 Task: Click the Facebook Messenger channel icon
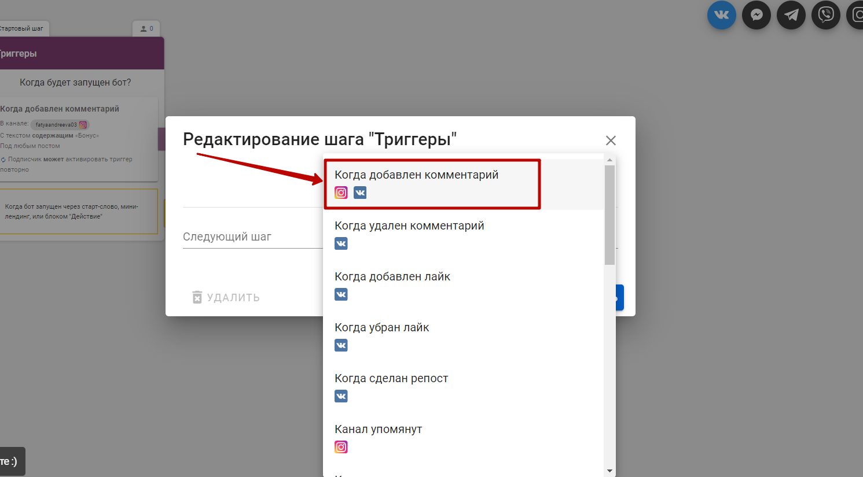click(756, 15)
